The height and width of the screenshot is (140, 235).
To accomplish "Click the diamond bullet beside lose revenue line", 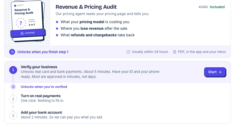I will click(x=57, y=28).
